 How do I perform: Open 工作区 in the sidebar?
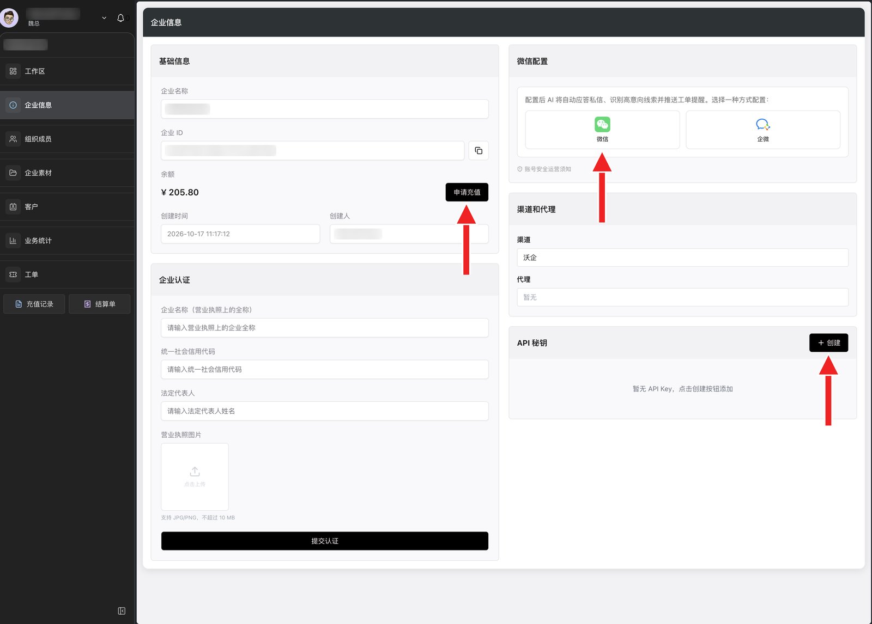point(67,71)
